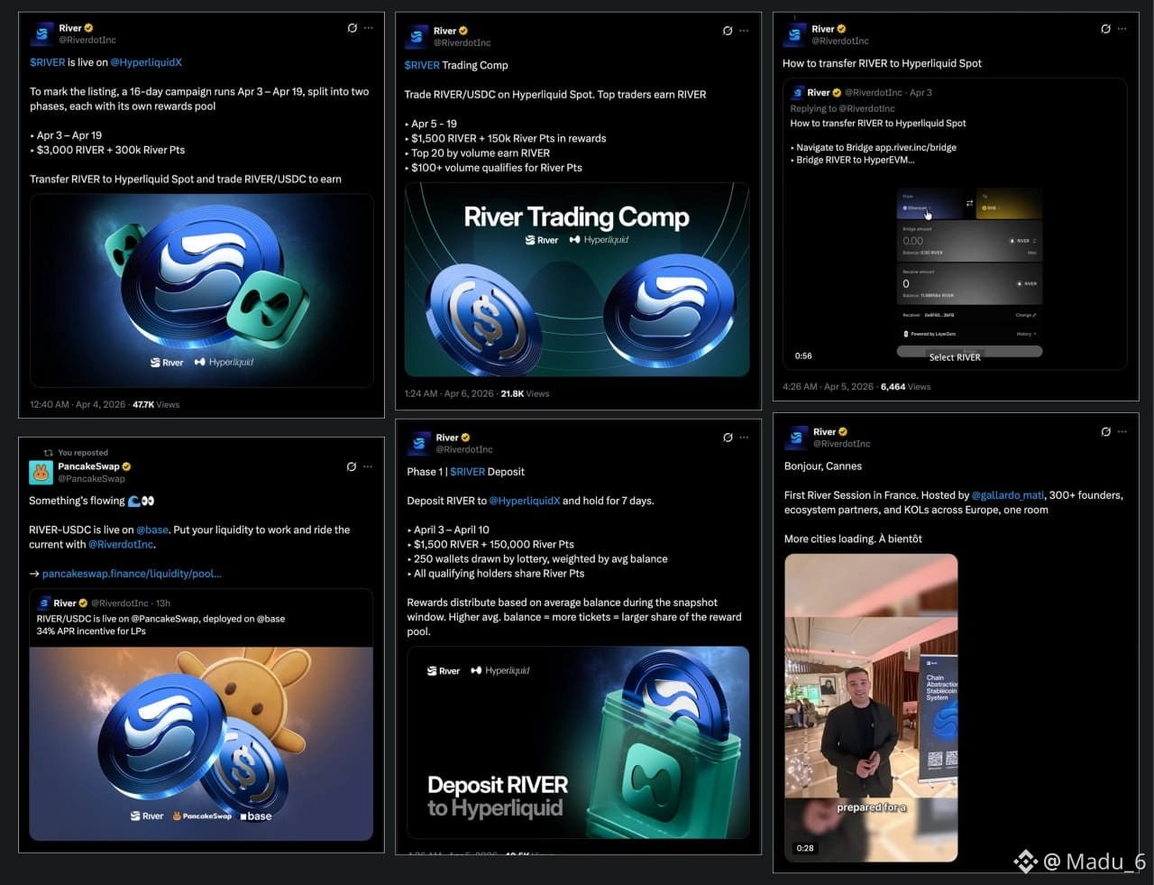Open the more menu on the Hyperliquid Spot transfer tweet

1122,29
